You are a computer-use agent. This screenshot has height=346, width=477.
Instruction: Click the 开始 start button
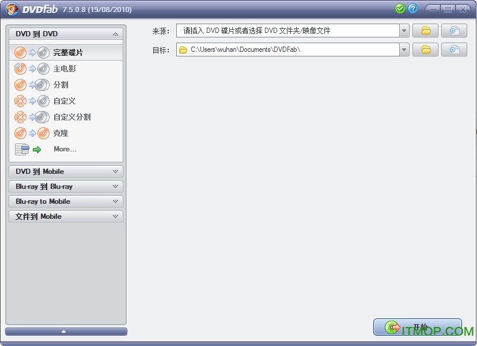point(417,327)
